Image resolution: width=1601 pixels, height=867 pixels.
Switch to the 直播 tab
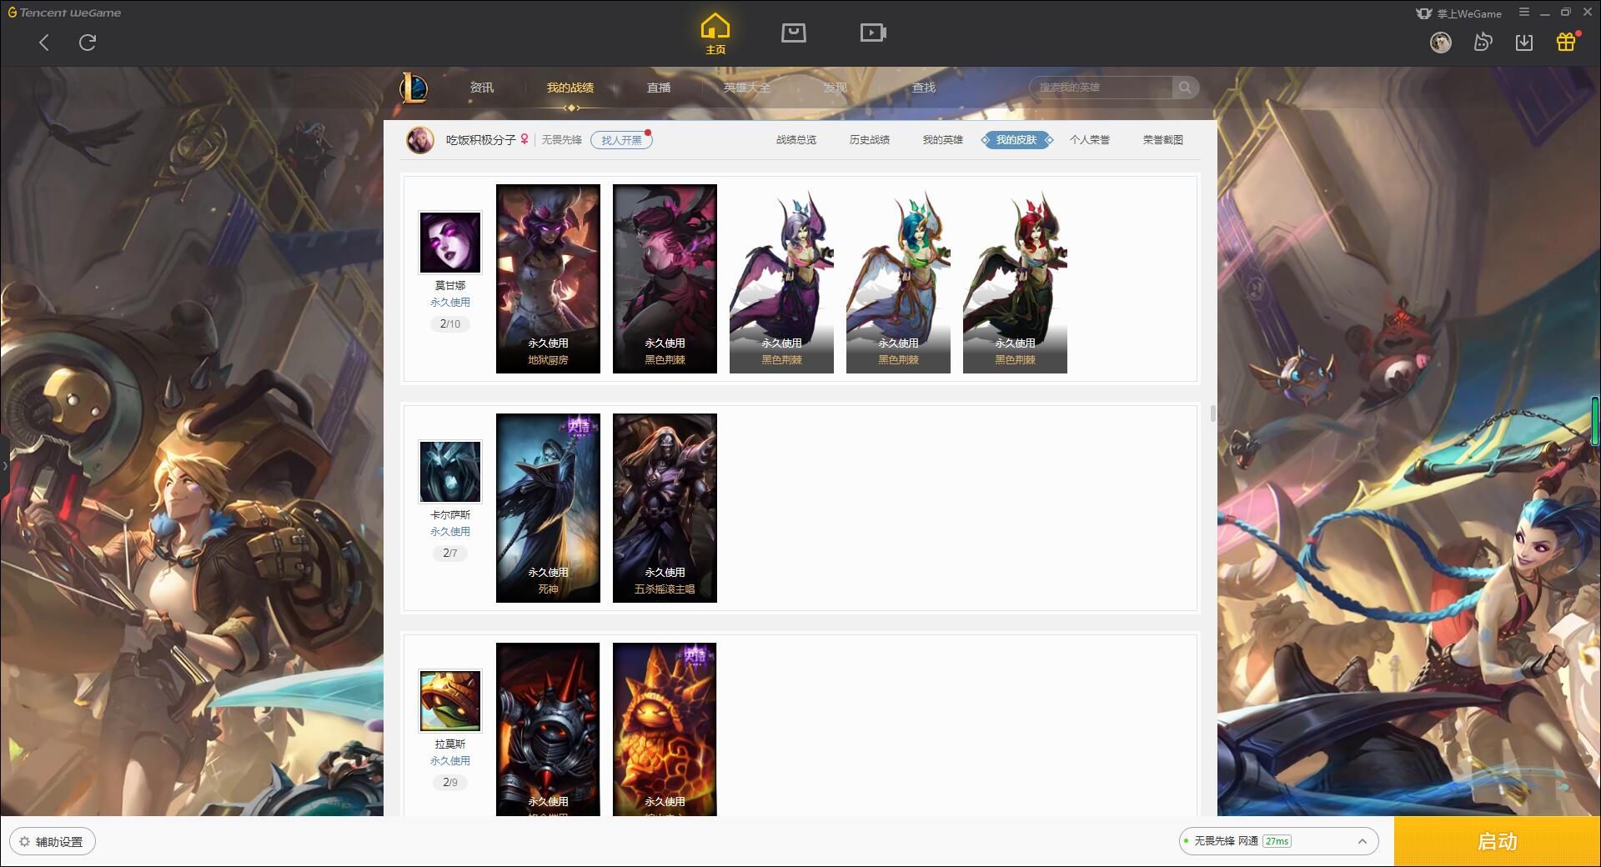[659, 88]
